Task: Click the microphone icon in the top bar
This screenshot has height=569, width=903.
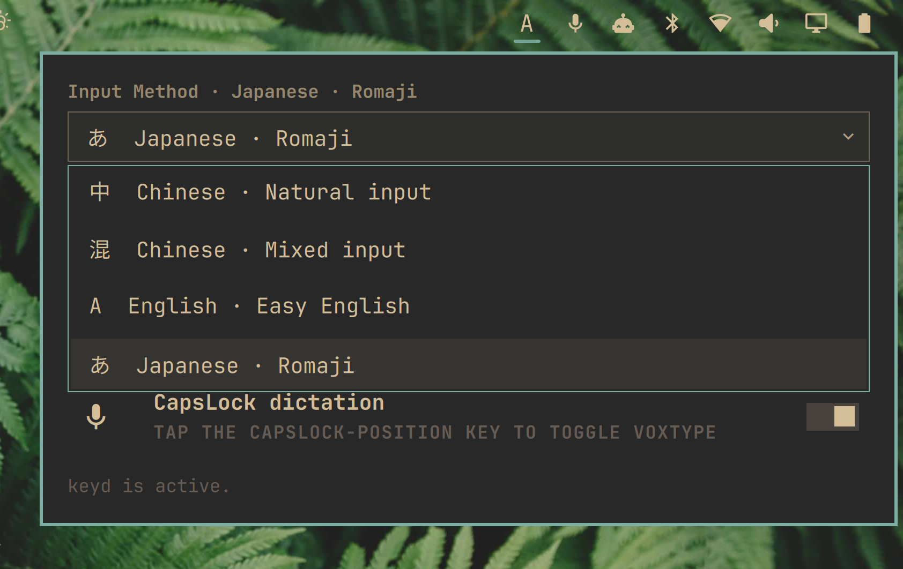Action: [x=575, y=24]
